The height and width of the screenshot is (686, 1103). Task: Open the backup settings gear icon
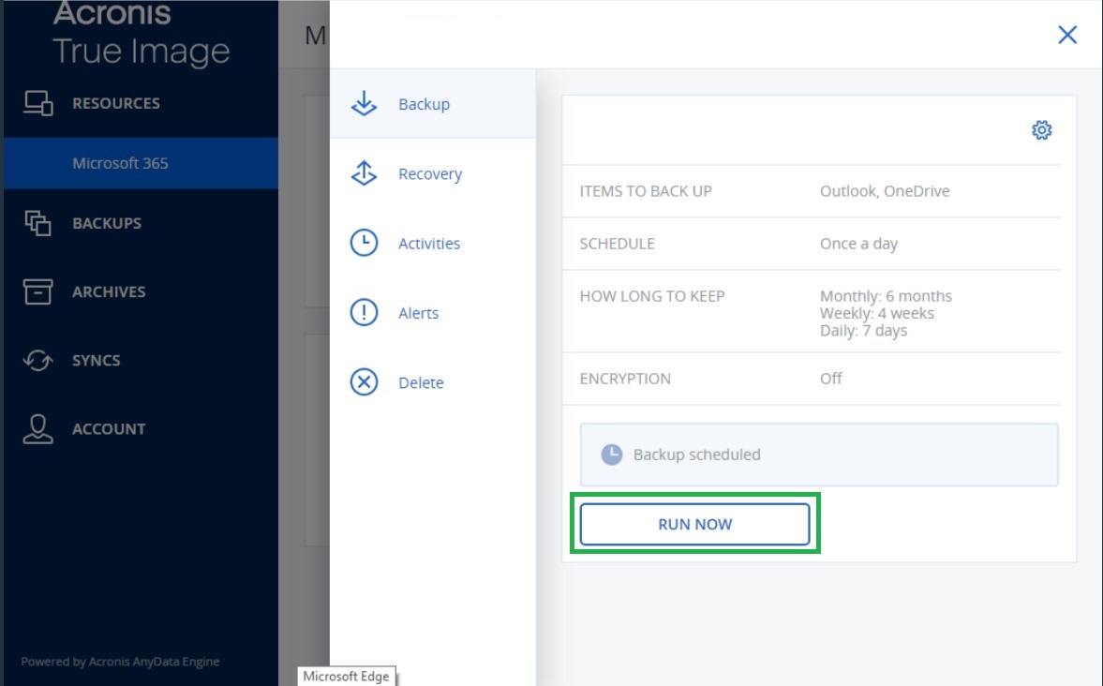tap(1040, 130)
